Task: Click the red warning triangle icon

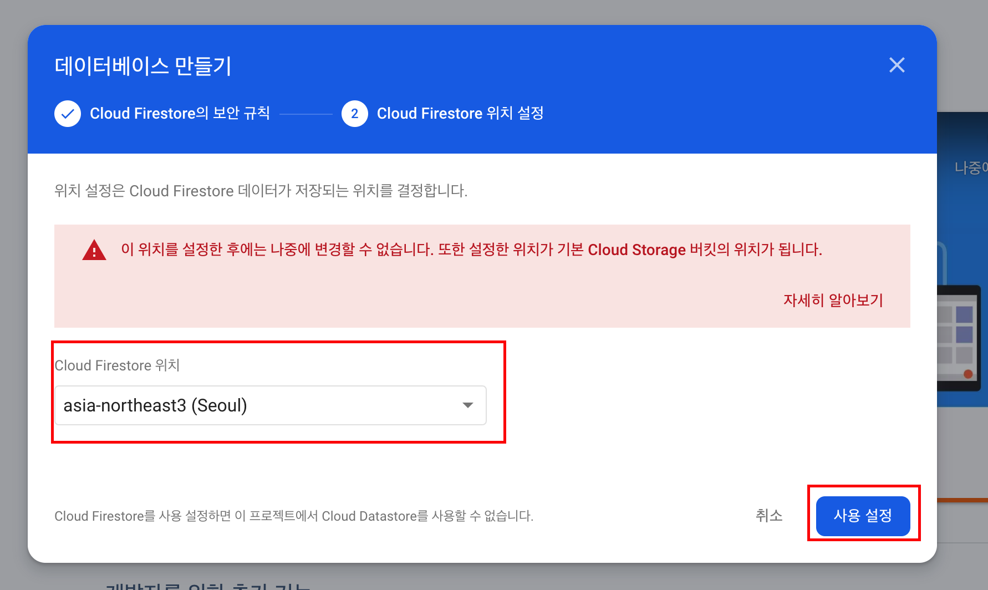Action: [94, 250]
